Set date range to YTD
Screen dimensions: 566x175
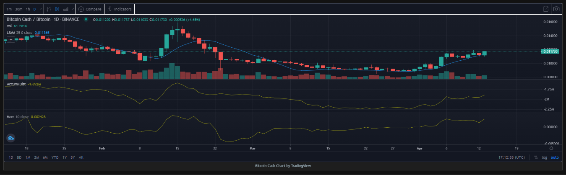(55, 157)
